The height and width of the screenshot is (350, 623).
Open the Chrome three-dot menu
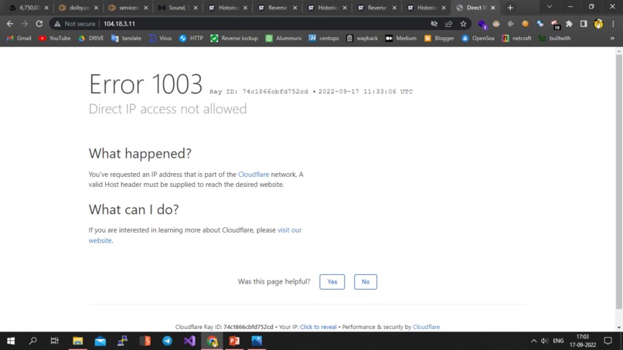[613, 24]
